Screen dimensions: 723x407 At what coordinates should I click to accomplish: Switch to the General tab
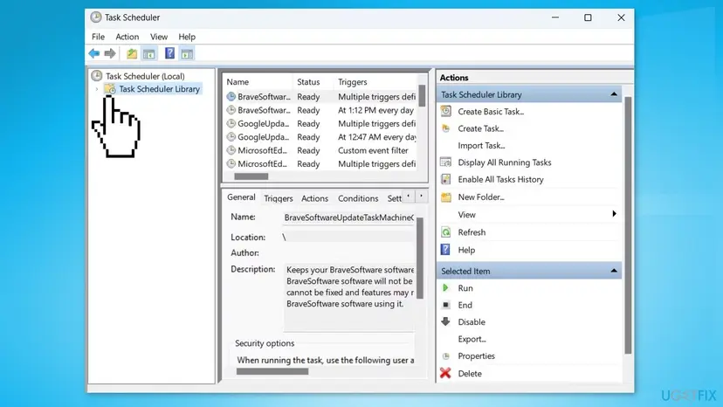[x=241, y=197]
